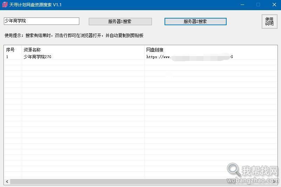This screenshot has width=281, height=187.
Task: Select the 少年商学院27G result row
Action: pyautogui.click(x=141, y=57)
